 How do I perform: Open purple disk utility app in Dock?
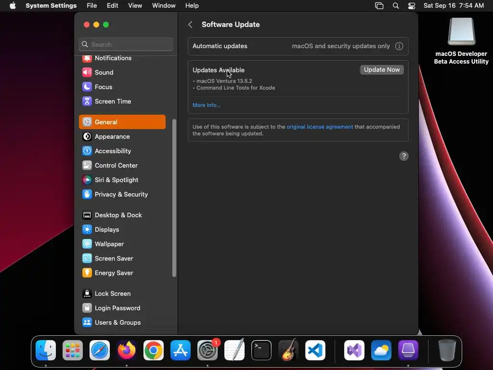pyautogui.click(x=408, y=350)
